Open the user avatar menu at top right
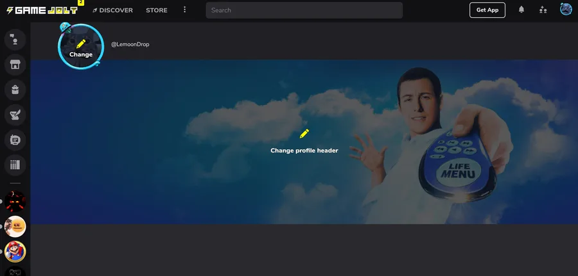This screenshot has width=578, height=276. 566,9
